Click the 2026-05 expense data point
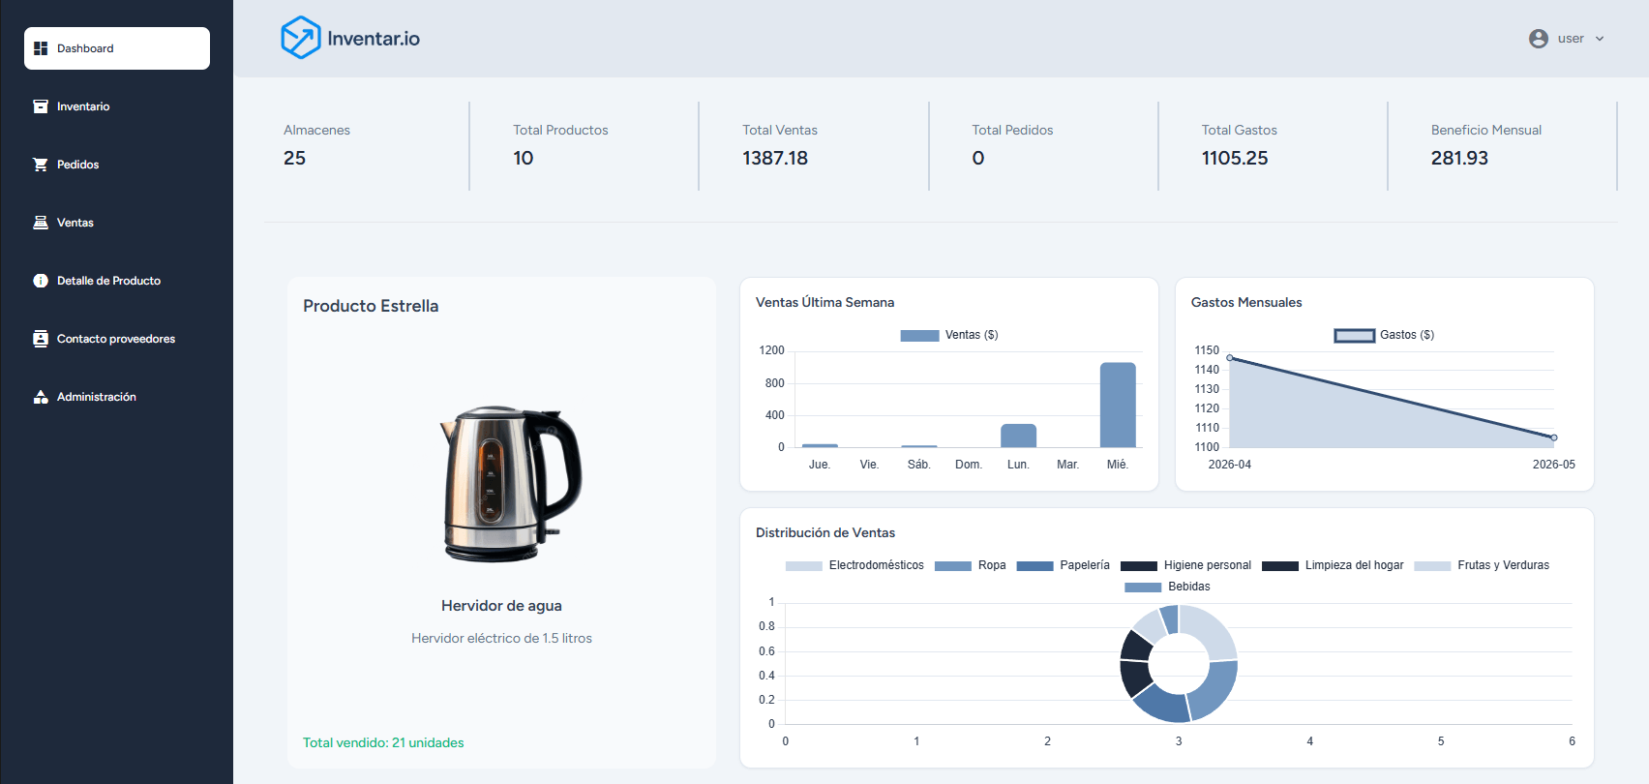The width and height of the screenshot is (1649, 784). (1554, 437)
